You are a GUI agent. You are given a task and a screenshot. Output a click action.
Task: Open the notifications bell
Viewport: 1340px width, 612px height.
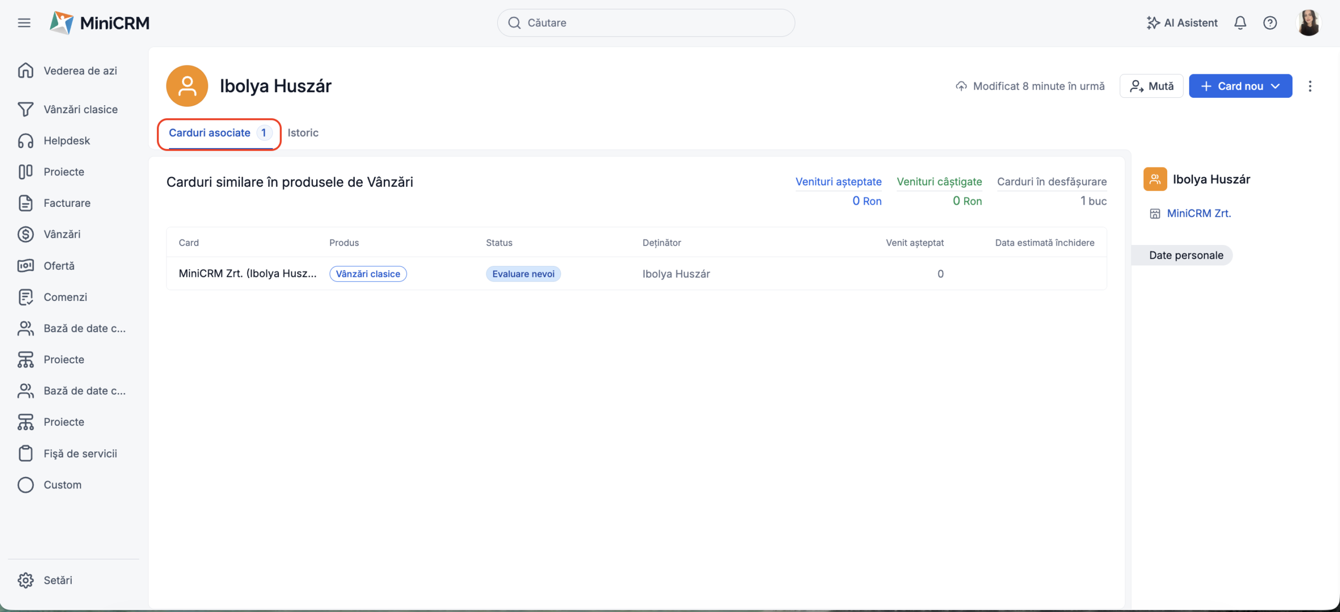tap(1240, 23)
